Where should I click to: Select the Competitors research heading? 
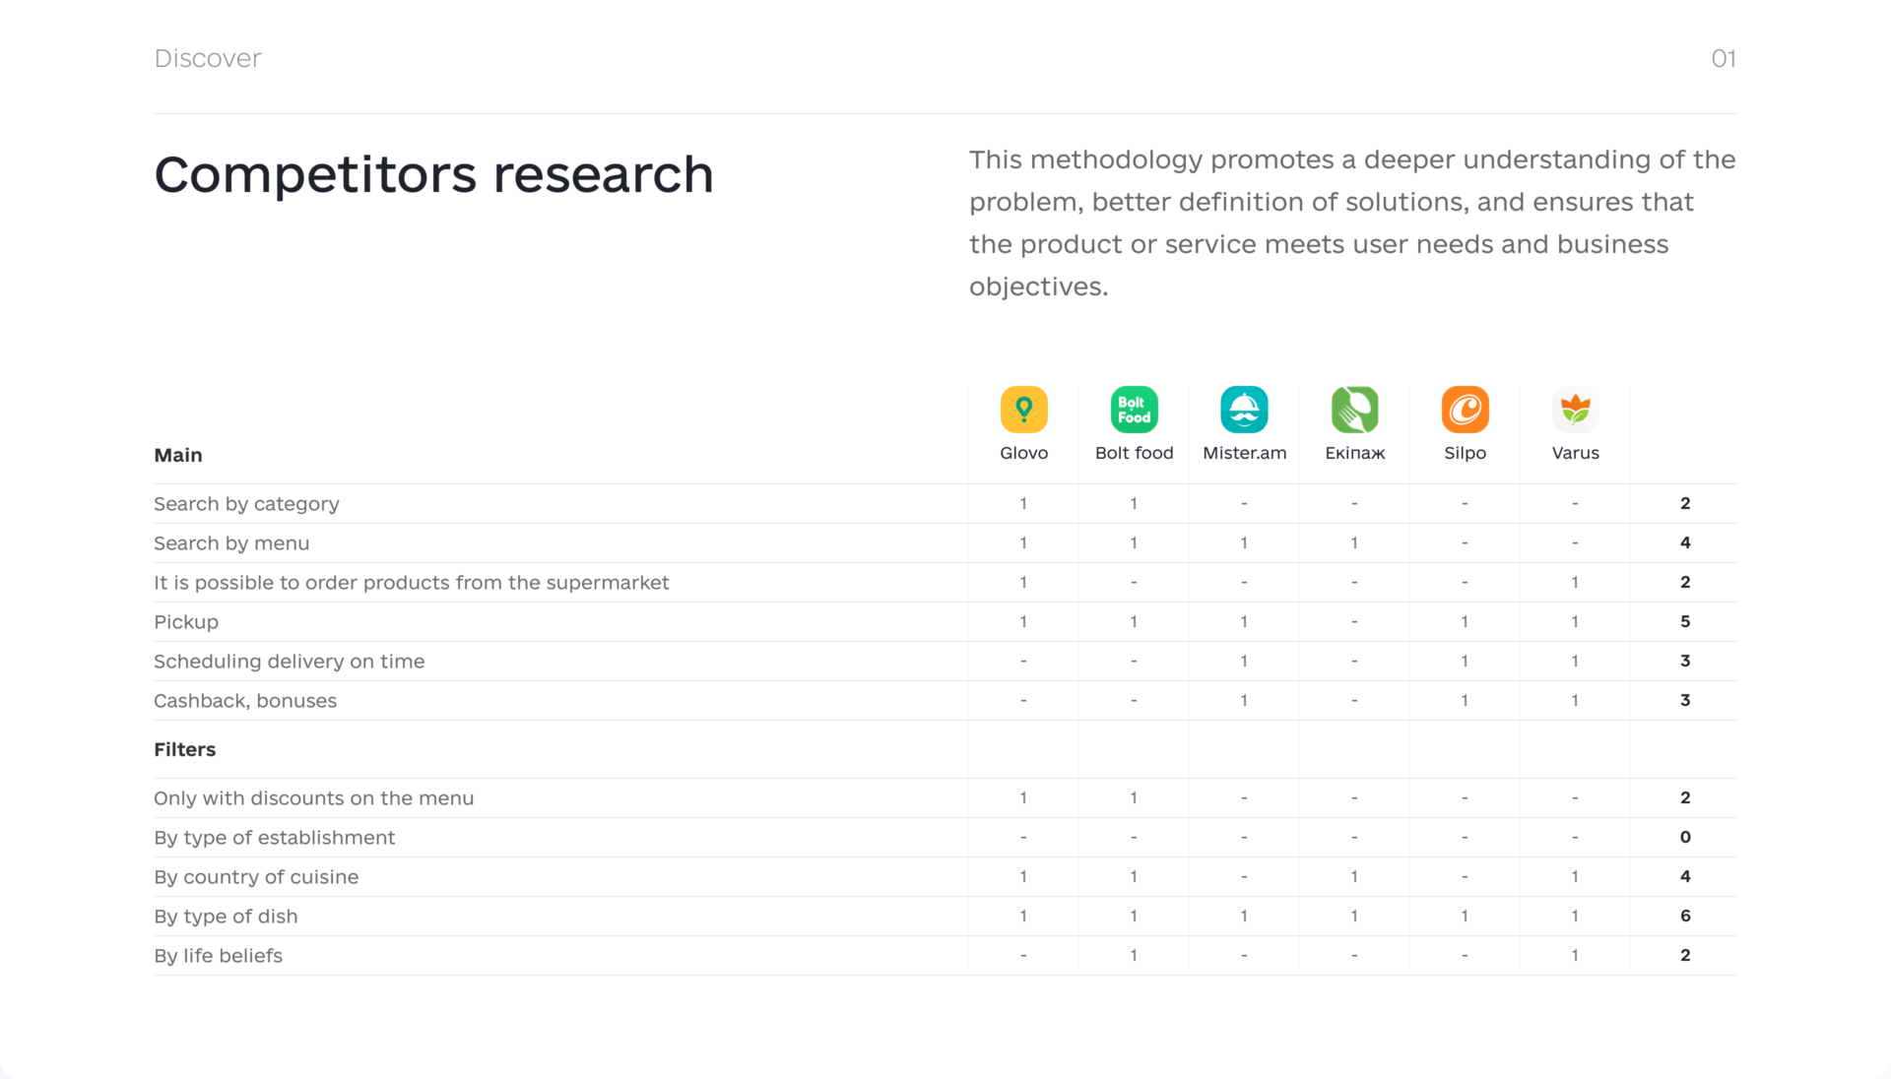tap(433, 175)
